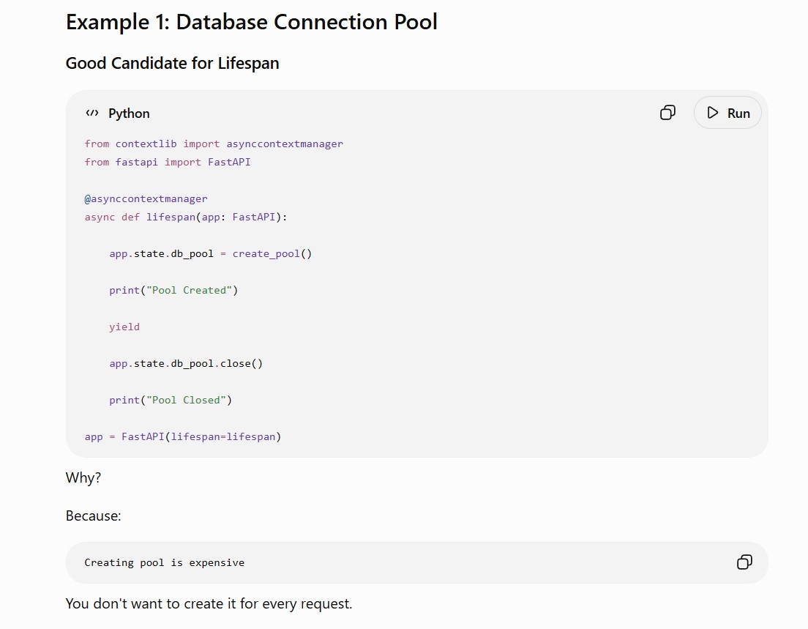Click the 'Good Candidate for Lifespan' subheading
This screenshot has height=629, width=808.
pyautogui.click(x=172, y=63)
